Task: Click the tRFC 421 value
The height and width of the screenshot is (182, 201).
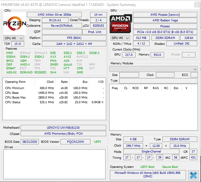Action: (x=193, y=158)
